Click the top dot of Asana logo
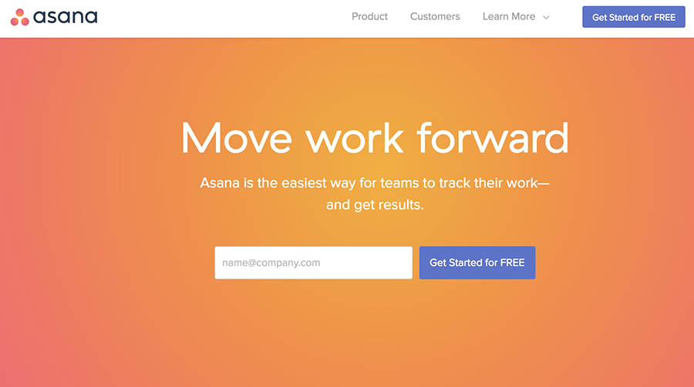 click(20, 12)
